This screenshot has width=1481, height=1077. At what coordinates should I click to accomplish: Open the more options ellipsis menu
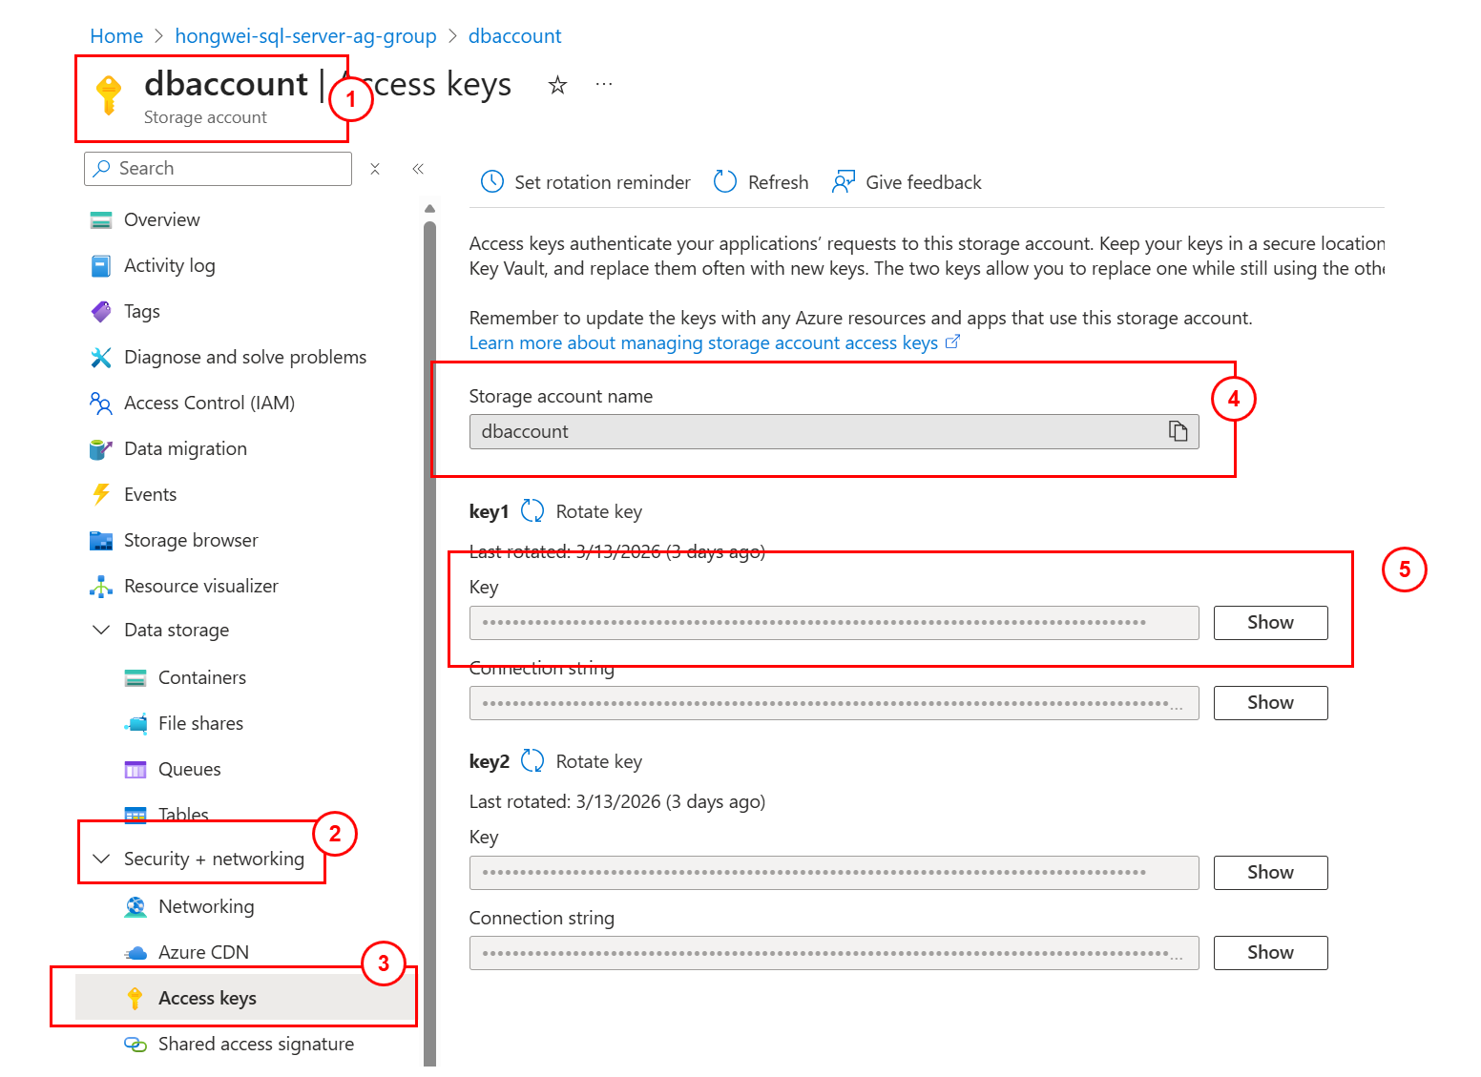pos(603,84)
